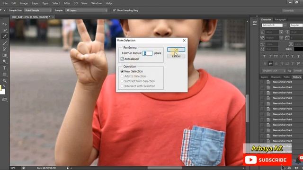
Task: Open the File menu
Action: pyautogui.click(x=5, y=3)
